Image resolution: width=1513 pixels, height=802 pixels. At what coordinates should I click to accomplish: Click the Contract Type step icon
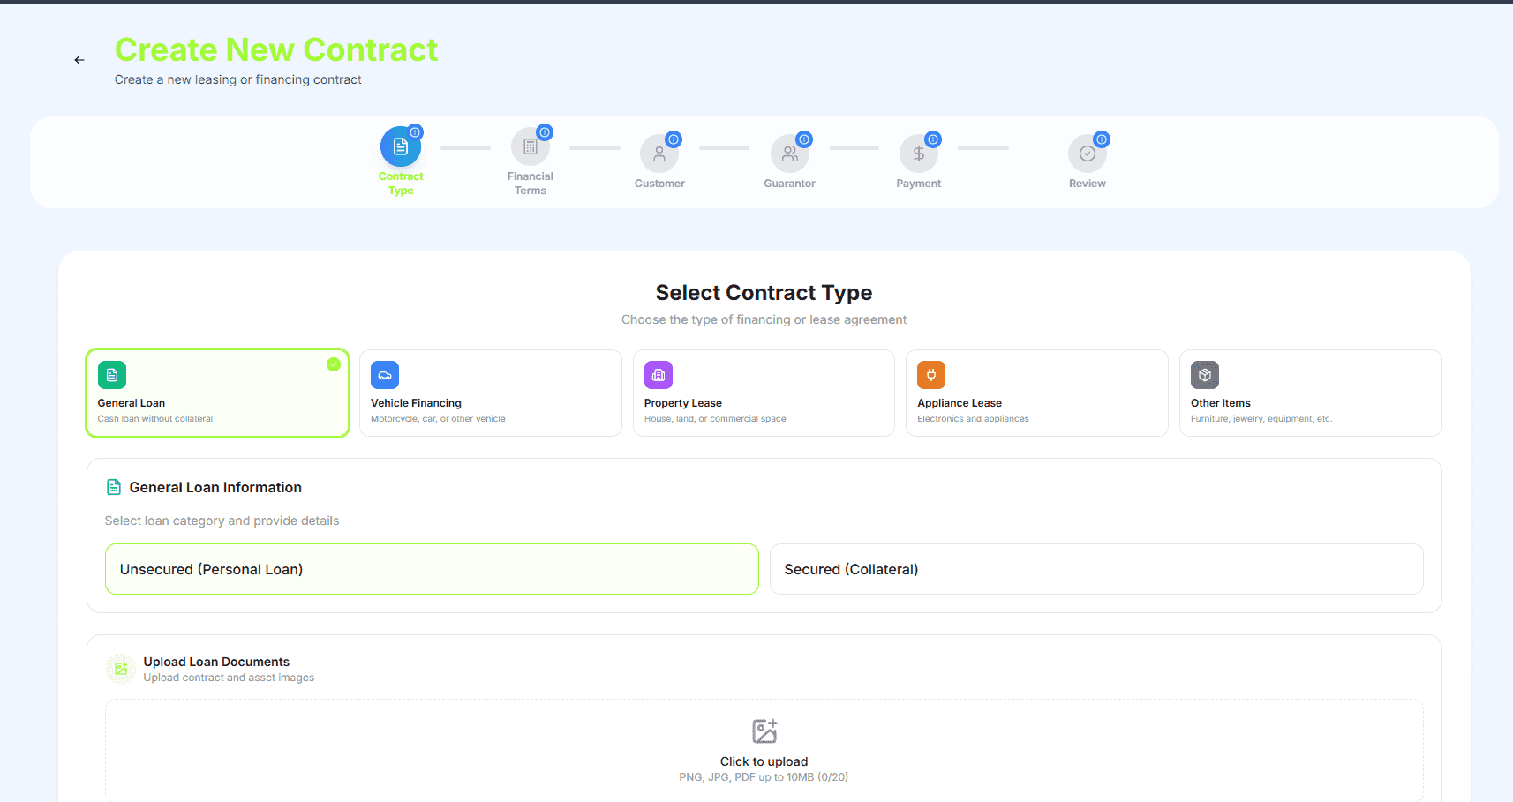pos(401,148)
